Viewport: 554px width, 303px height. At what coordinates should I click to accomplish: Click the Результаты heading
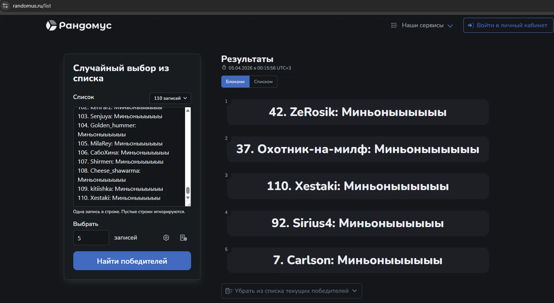[x=247, y=59]
